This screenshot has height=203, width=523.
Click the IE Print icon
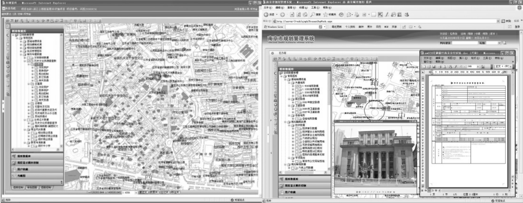coord(357,15)
